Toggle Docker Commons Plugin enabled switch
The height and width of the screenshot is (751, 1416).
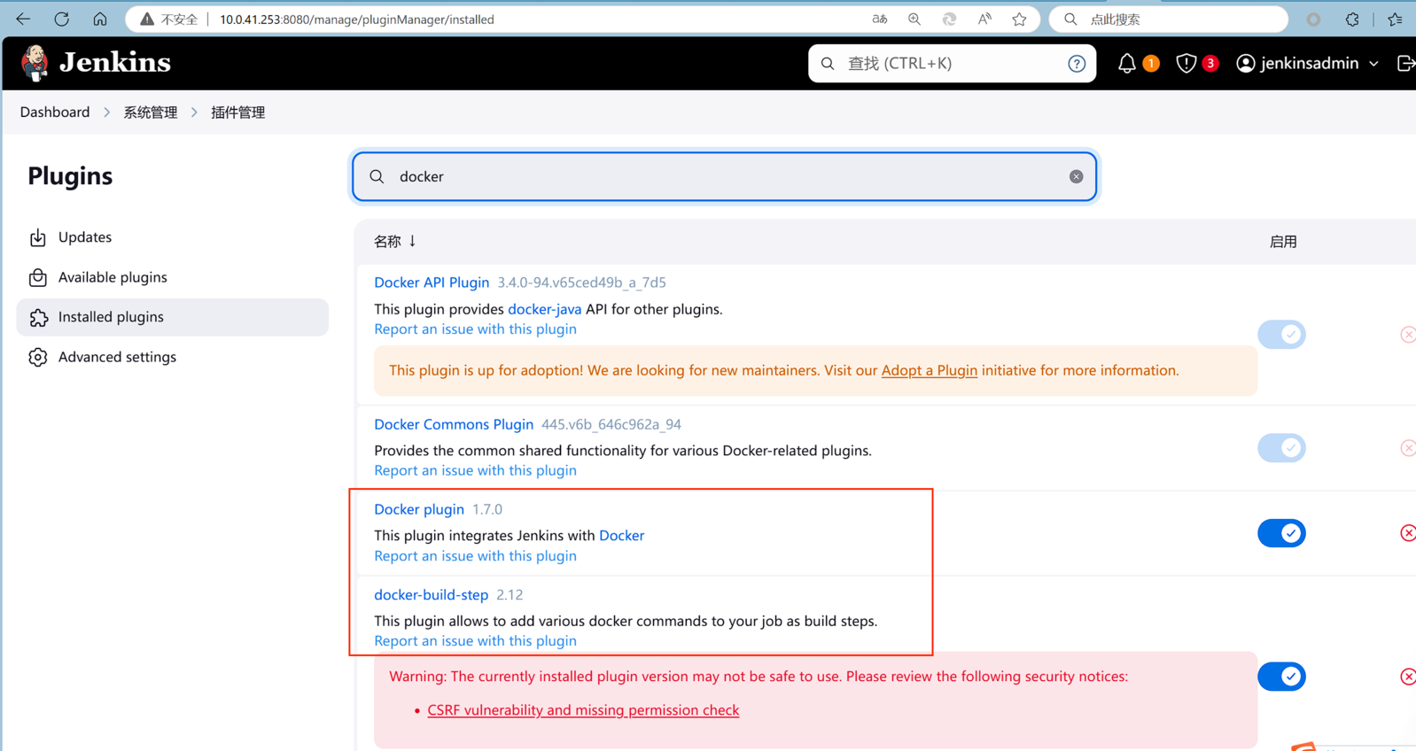tap(1281, 448)
